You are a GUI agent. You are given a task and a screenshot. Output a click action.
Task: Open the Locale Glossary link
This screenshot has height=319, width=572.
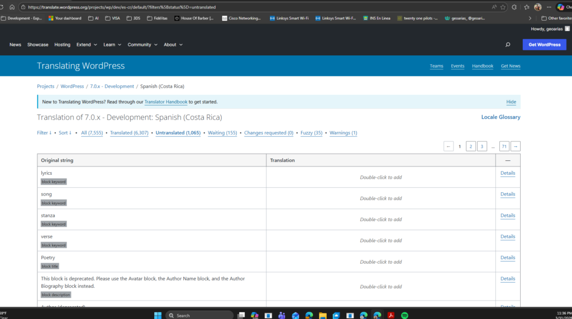[500, 117]
